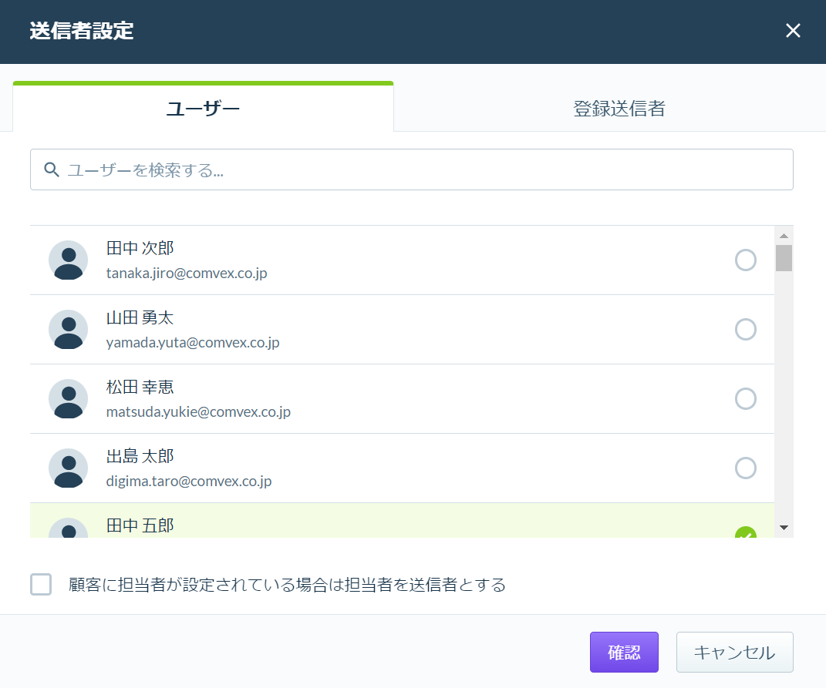826x688 pixels.
Task: Click the scrollbar down arrow in user list
Action: pos(784,528)
